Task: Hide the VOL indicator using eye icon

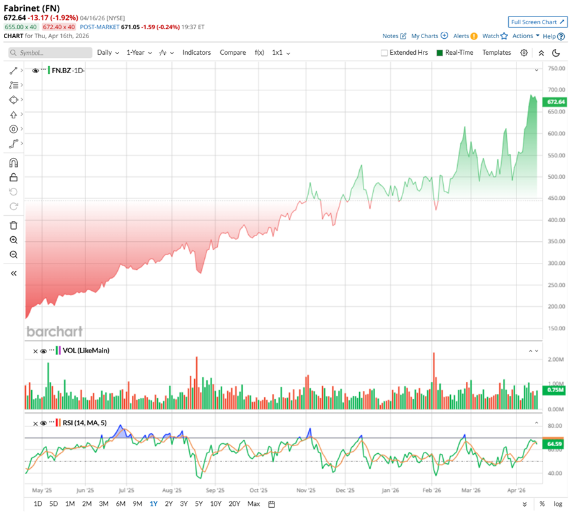Action: click(43, 351)
